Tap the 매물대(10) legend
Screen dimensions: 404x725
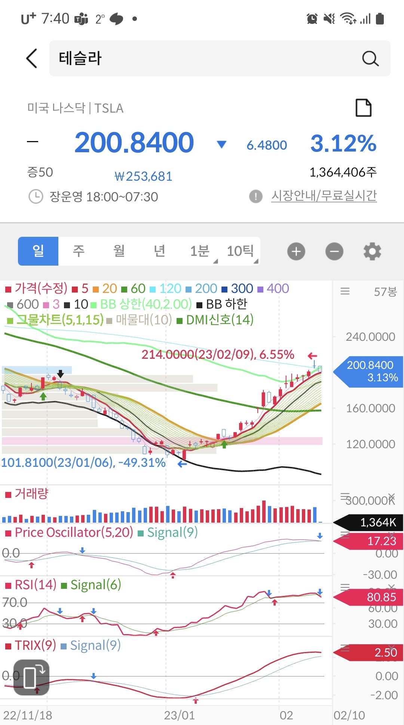[140, 320]
